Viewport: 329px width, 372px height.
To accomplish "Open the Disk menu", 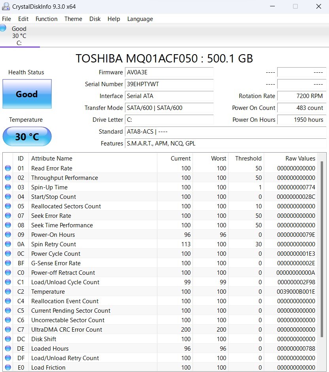I will pos(95,19).
